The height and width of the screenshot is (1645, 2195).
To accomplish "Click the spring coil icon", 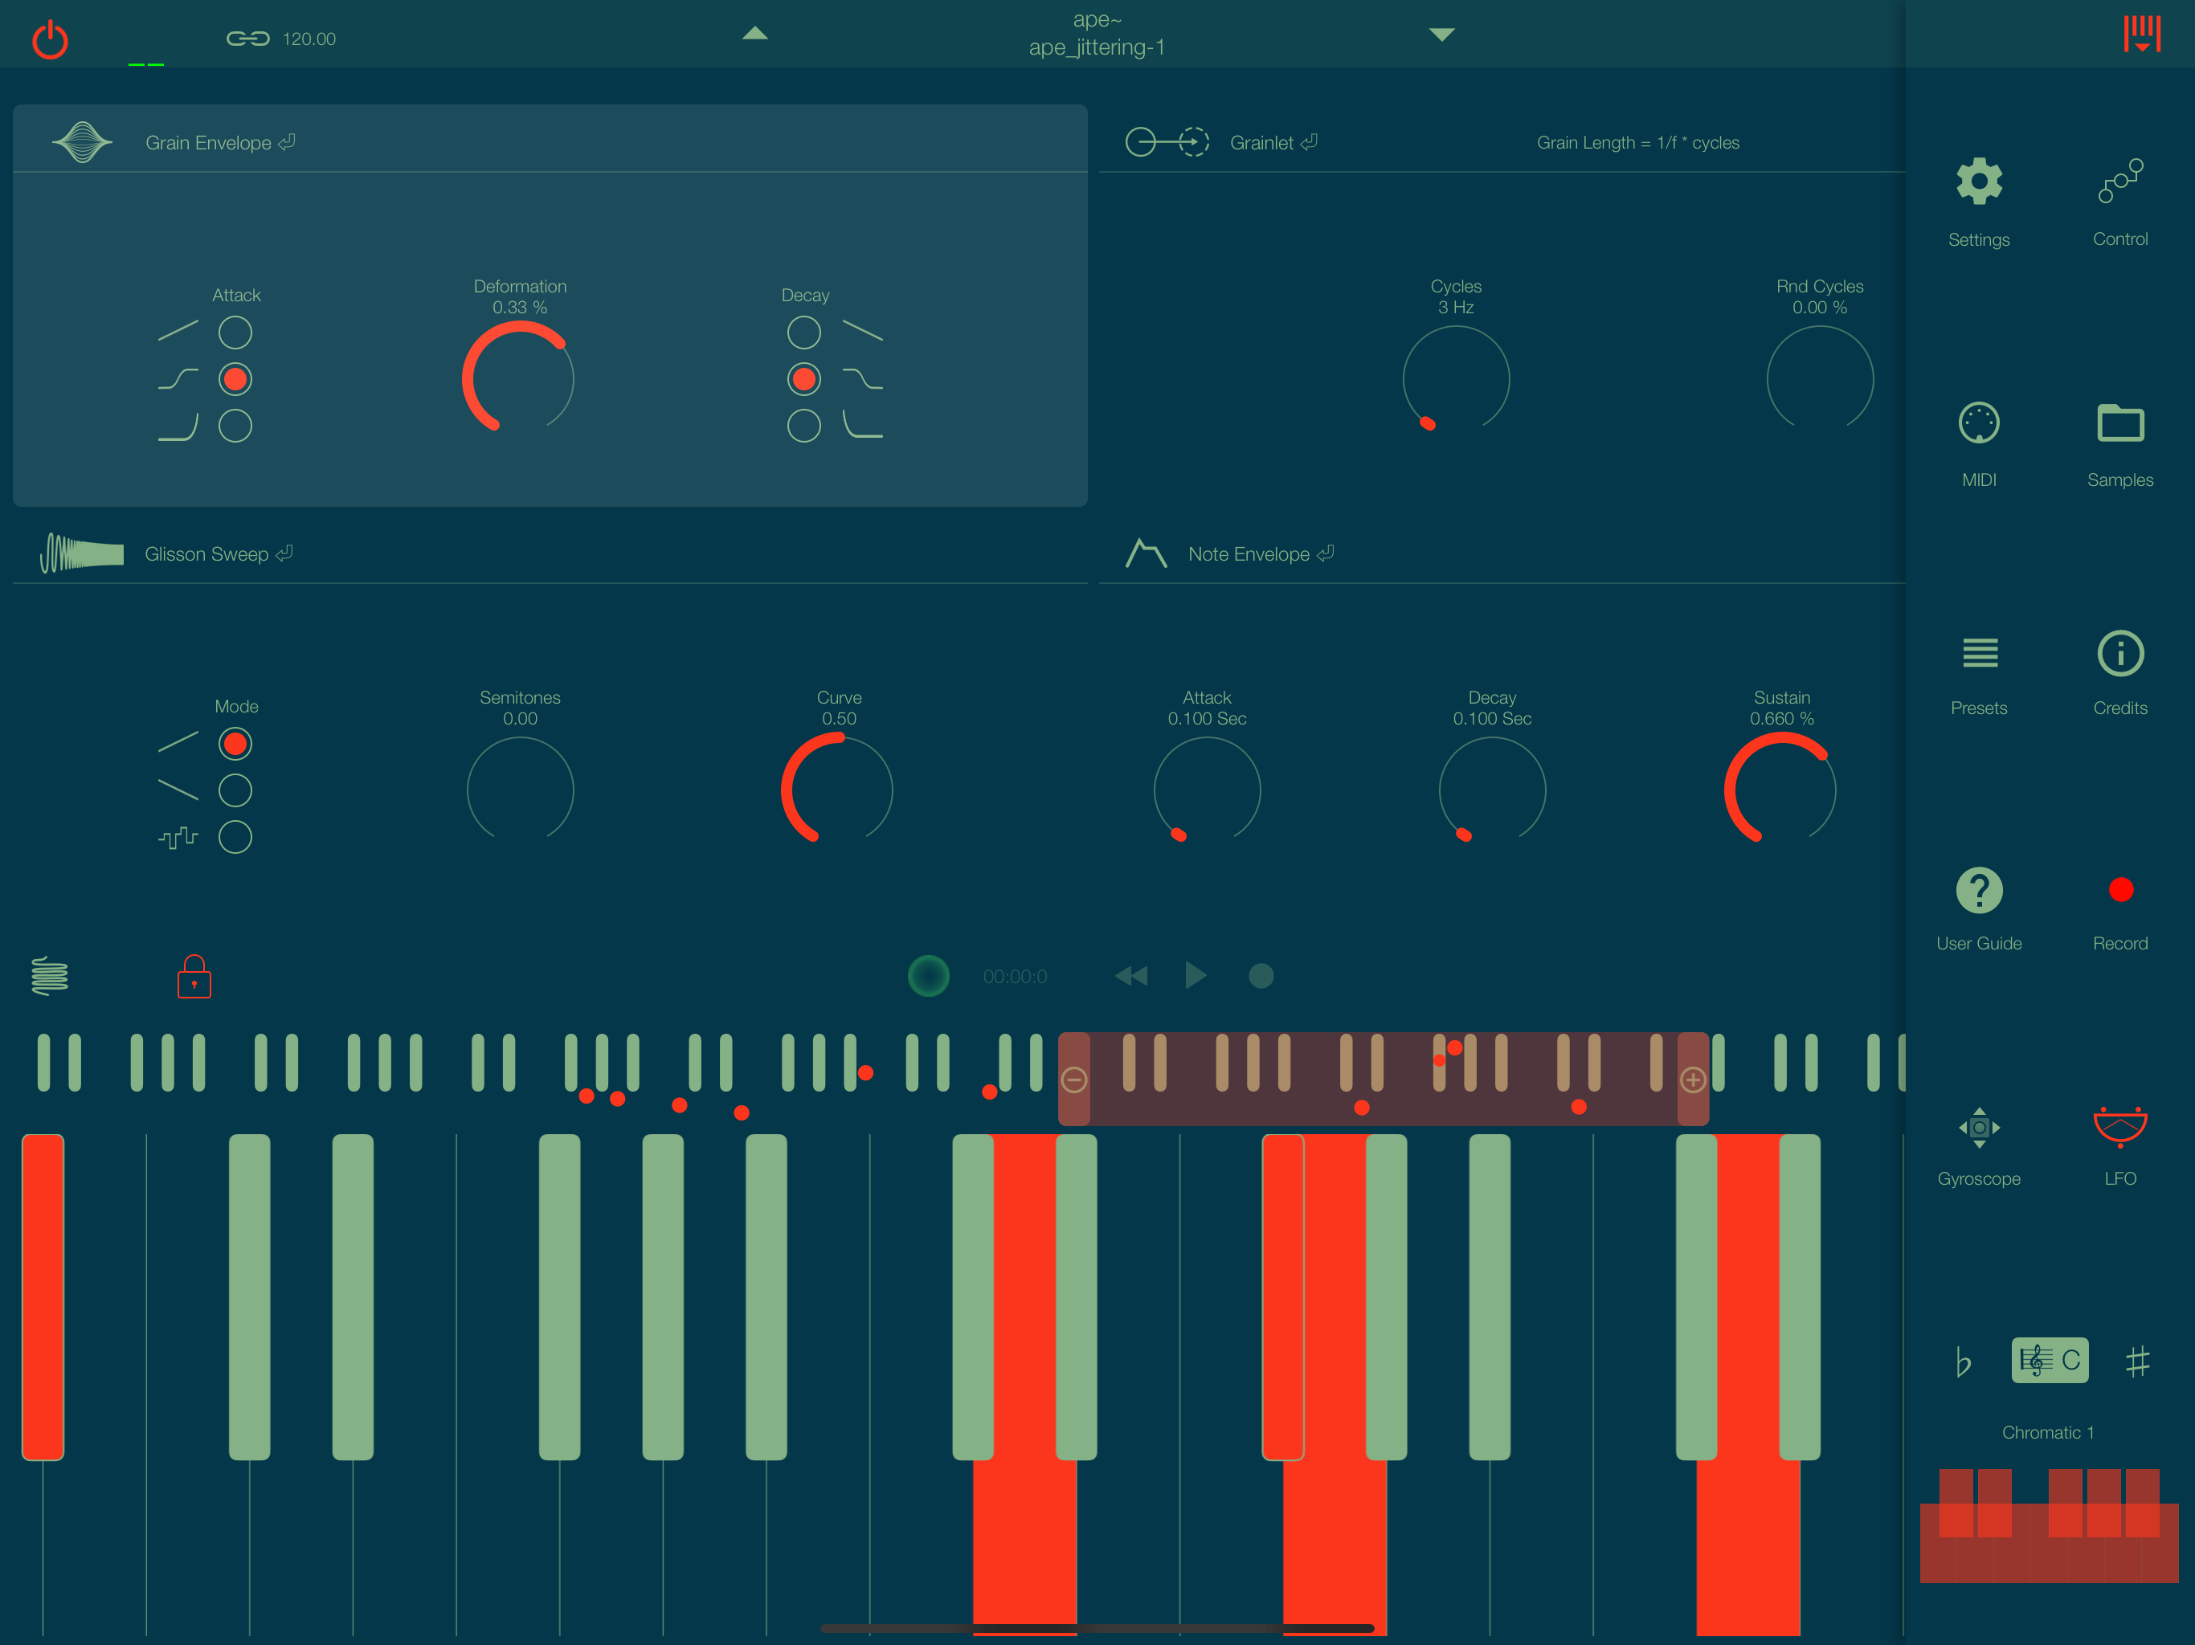I will click(50, 975).
